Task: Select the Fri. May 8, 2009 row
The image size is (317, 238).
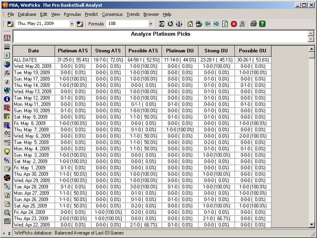Action: coord(142,123)
